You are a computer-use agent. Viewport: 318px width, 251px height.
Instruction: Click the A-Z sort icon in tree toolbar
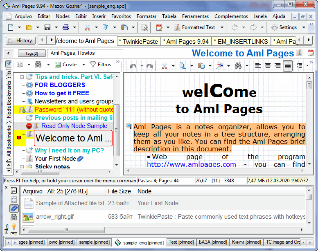20,65
